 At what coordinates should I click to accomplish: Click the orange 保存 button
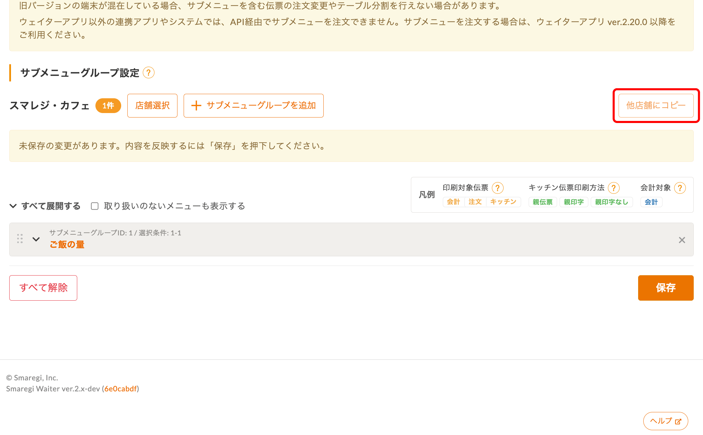[x=666, y=288]
